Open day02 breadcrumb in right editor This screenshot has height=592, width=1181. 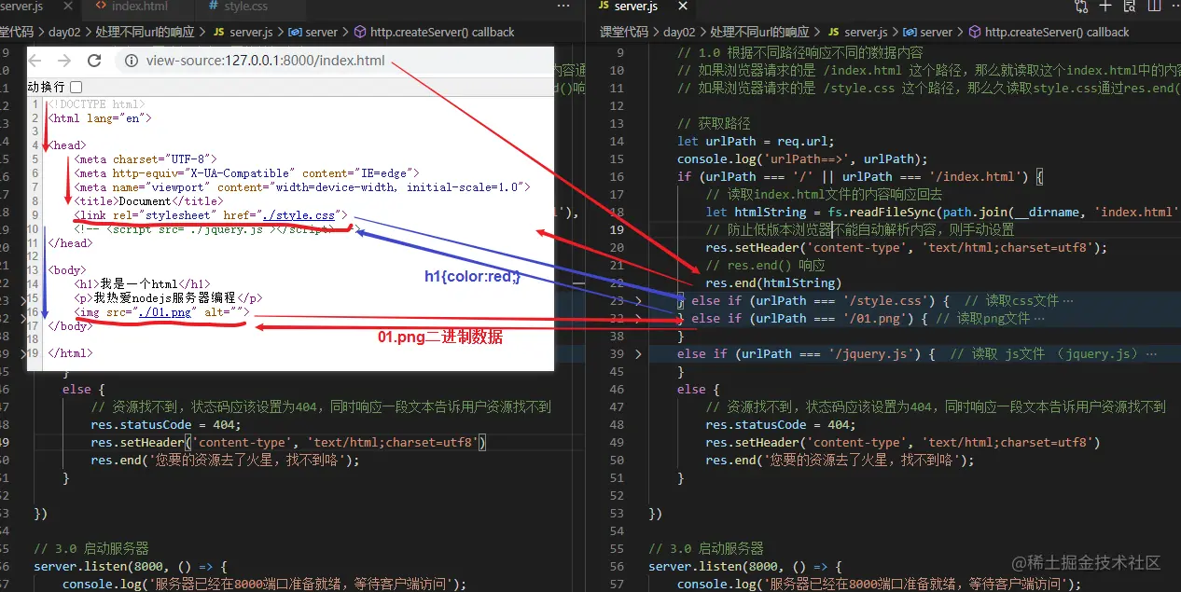679,32
